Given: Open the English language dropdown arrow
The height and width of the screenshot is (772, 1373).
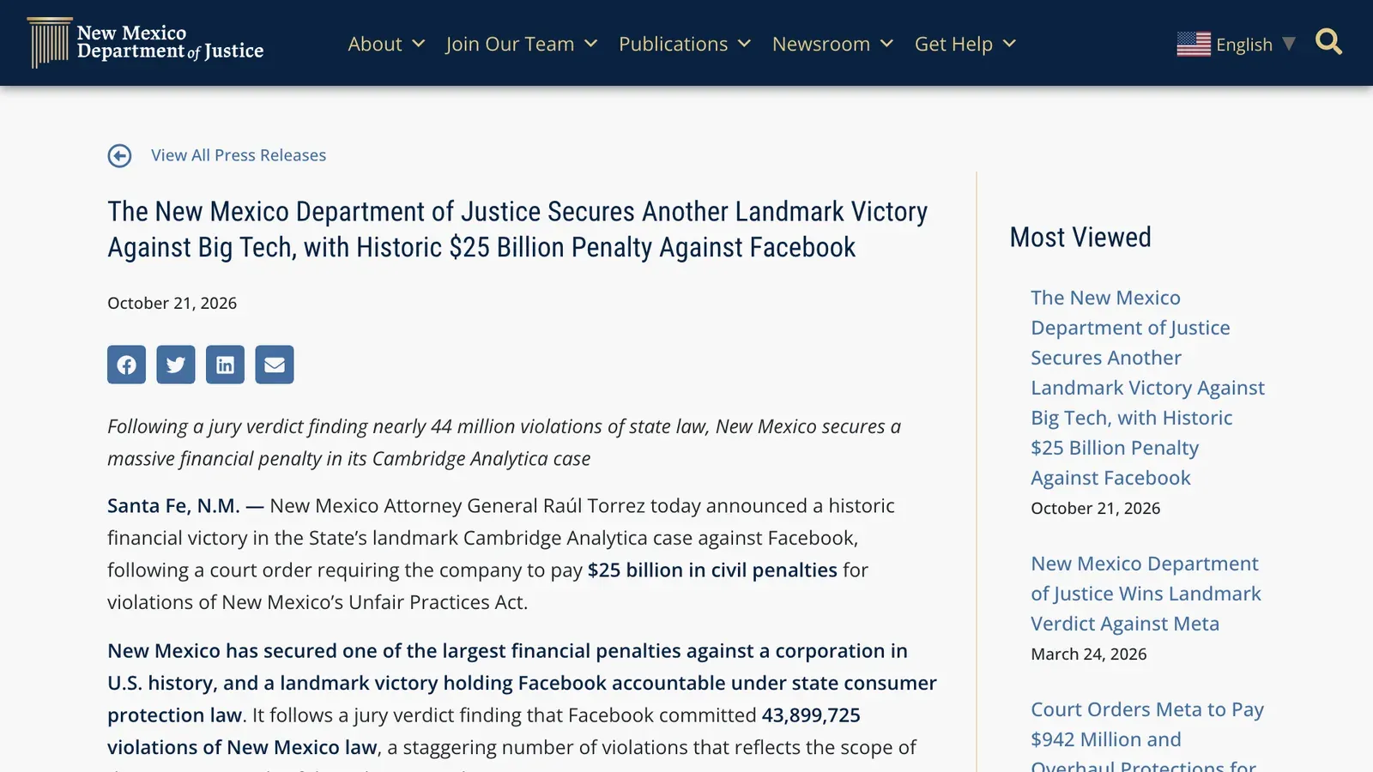Looking at the screenshot, I should pyautogui.click(x=1289, y=44).
